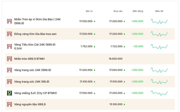180x112 pixels.
Task: Click the green up arrow next to 17.550.000
Action: [x=94, y=93]
